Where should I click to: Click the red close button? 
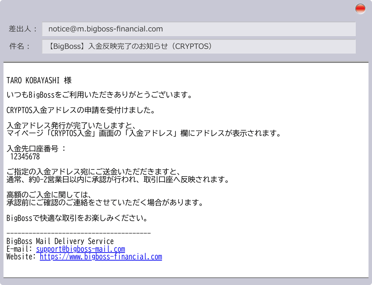point(360,9)
